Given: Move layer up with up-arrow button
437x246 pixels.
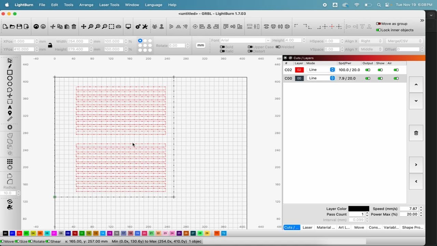Looking at the screenshot, I should [x=416, y=85].
